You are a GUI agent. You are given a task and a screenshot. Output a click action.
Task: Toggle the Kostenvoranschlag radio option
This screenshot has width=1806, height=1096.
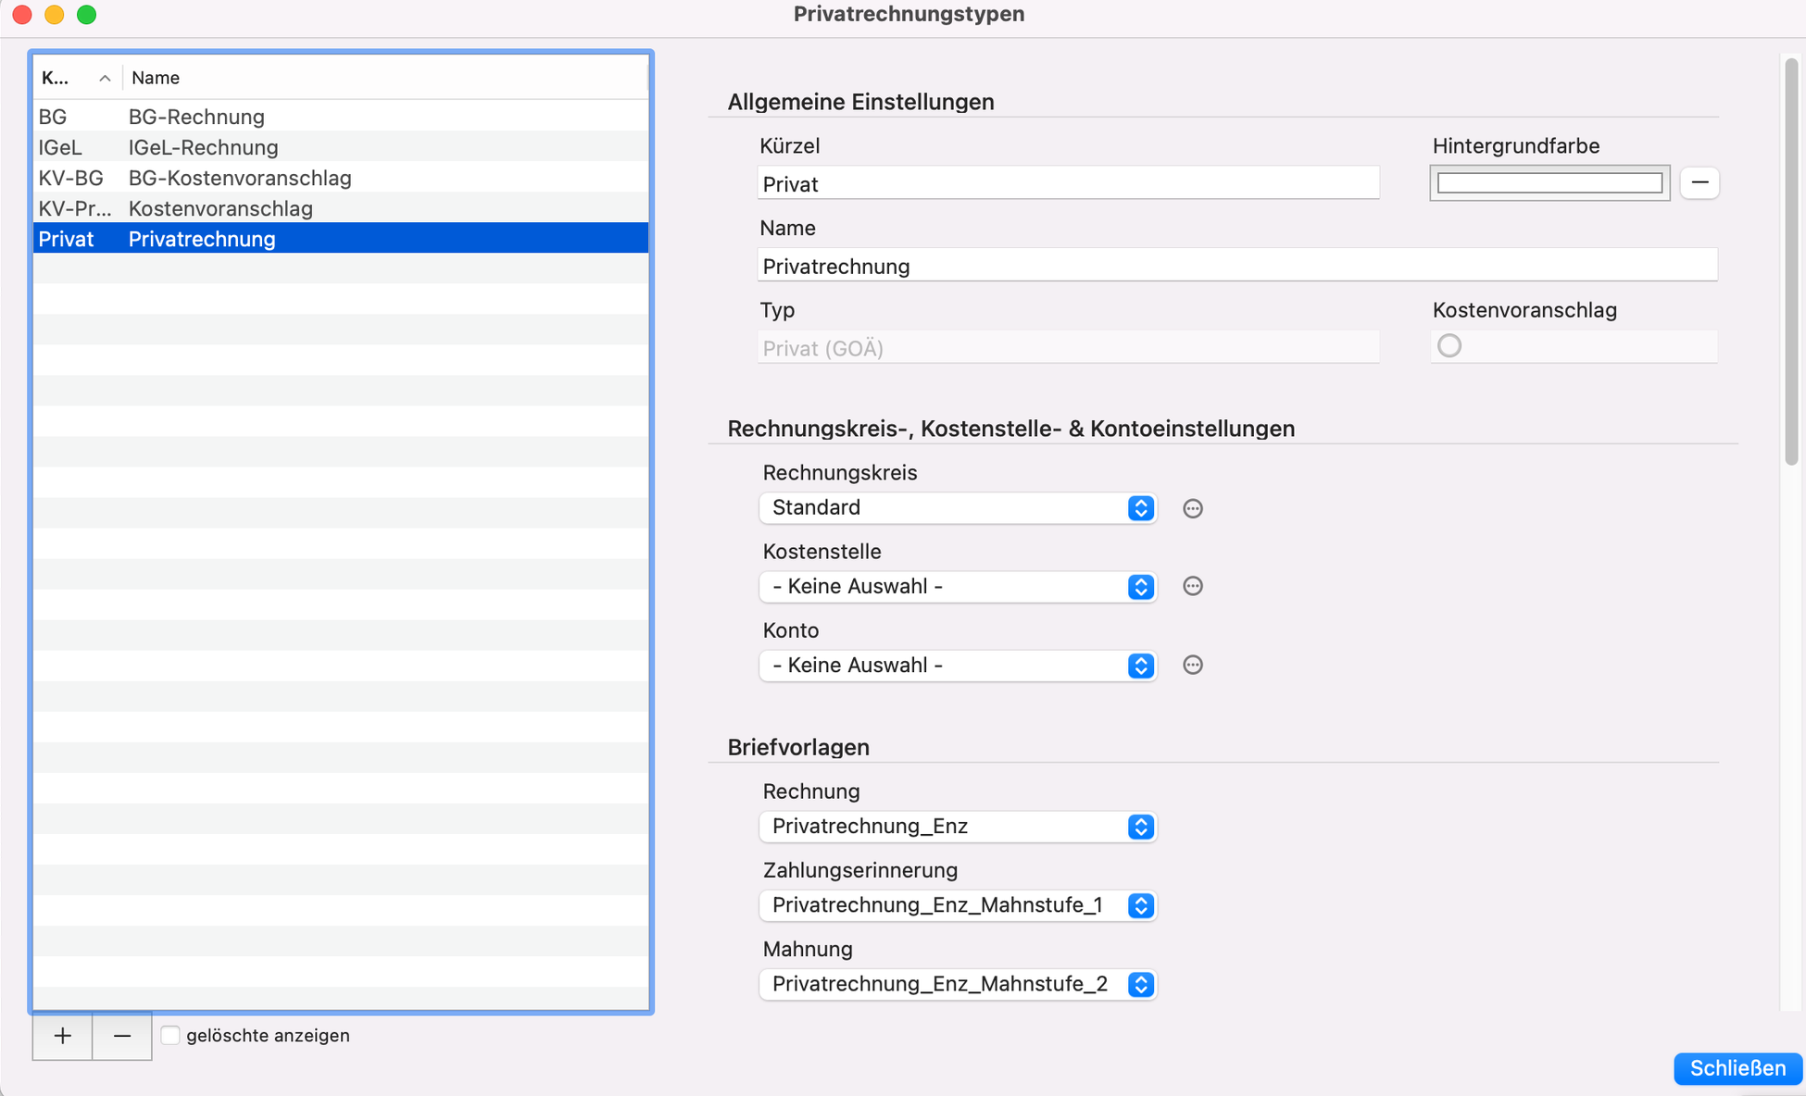[1449, 345]
